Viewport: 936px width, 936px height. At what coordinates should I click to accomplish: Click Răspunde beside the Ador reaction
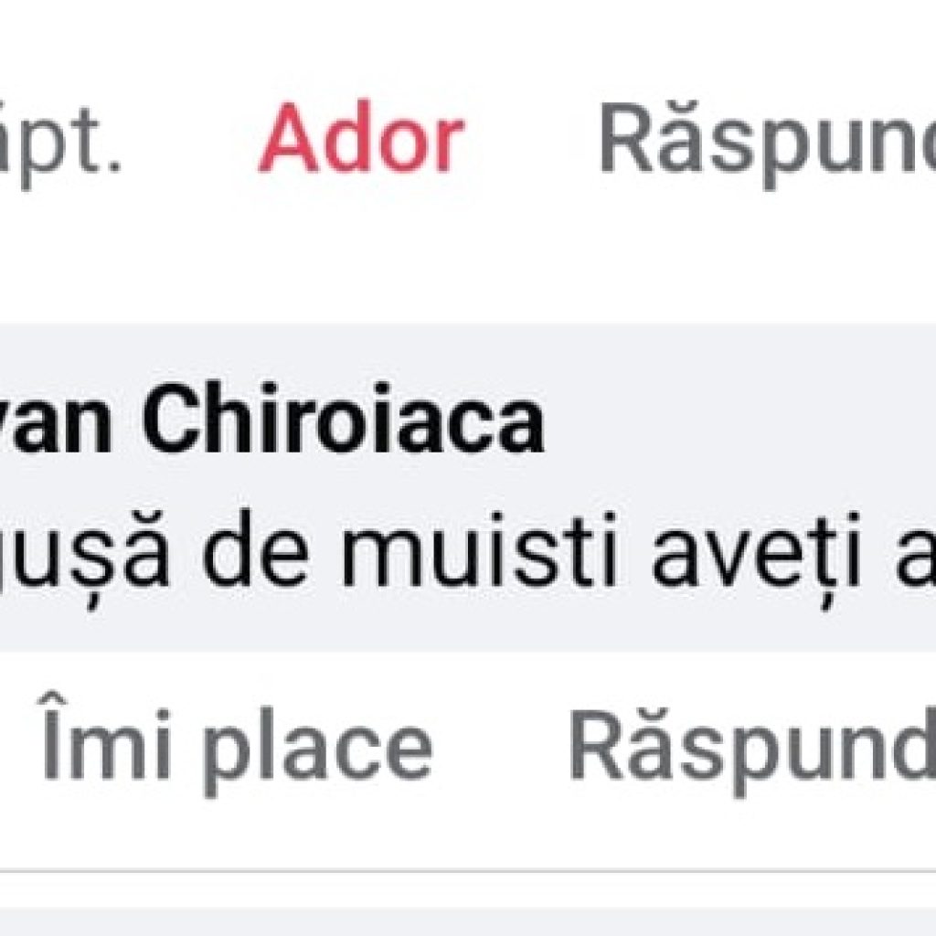pos(768,144)
